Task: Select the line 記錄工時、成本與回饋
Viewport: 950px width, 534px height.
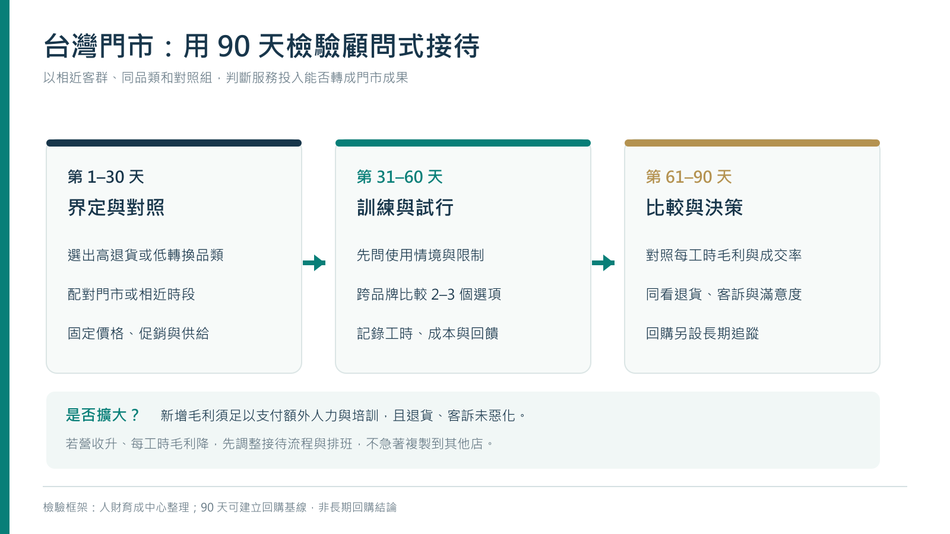Action: pyautogui.click(x=427, y=333)
